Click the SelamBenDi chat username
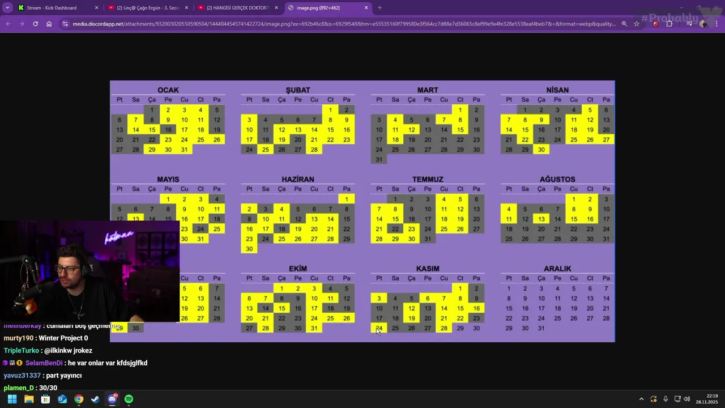Screen dimensions: 725x408 [x=44, y=363]
